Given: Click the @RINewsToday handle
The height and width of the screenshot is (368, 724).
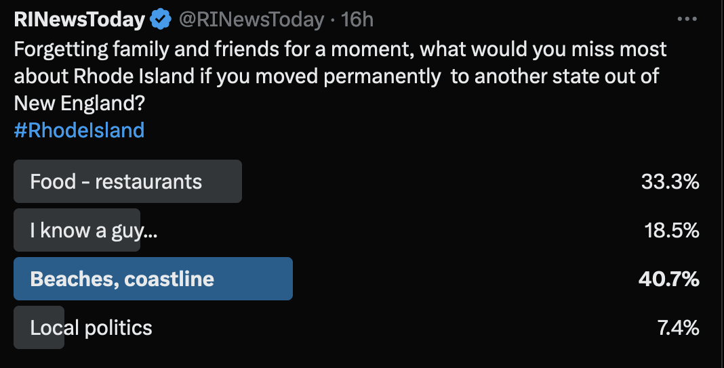Looking at the screenshot, I should (251, 20).
